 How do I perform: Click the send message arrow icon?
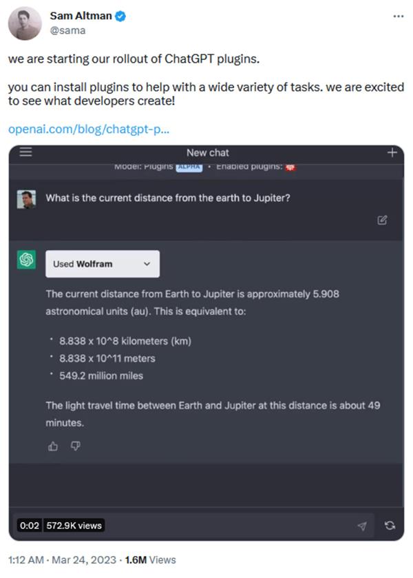[362, 526]
